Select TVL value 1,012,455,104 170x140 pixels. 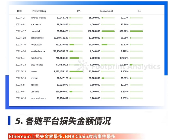click(61, 71)
